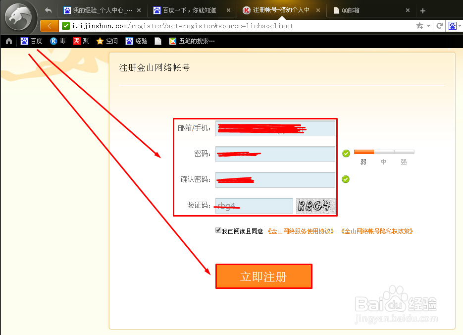
Task: Open 《金山网络服务使用协议》 link
Action: pos(301,231)
